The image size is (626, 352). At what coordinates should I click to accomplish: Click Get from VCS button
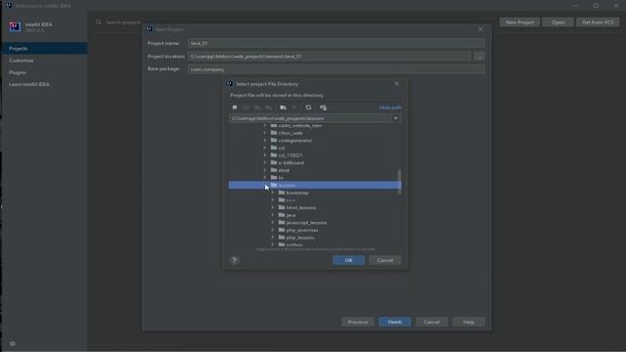pos(598,22)
